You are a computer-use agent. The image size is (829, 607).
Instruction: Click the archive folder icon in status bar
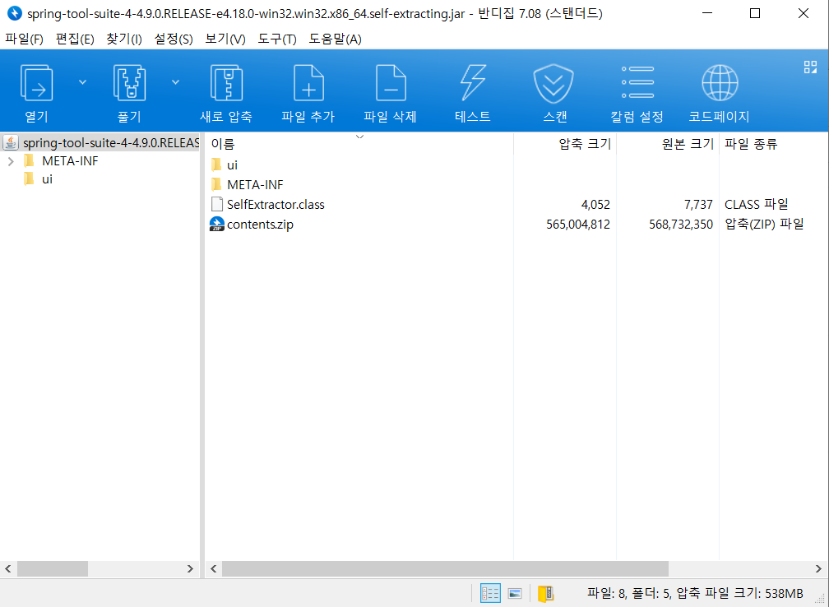[x=545, y=593]
